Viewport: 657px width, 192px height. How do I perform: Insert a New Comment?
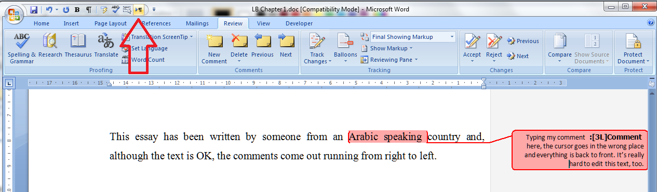pyautogui.click(x=214, y=48)
